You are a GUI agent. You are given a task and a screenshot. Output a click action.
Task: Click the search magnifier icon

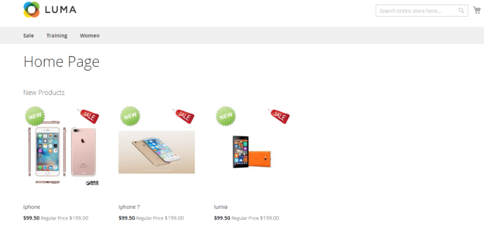tap(461, 10)
